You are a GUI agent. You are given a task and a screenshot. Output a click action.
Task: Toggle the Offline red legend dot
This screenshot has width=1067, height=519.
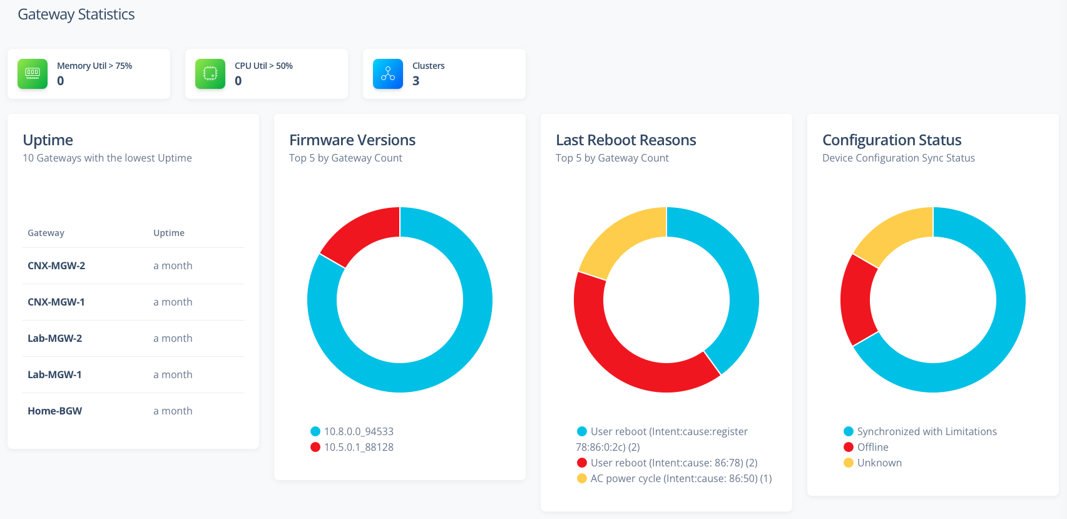(849, 447)
